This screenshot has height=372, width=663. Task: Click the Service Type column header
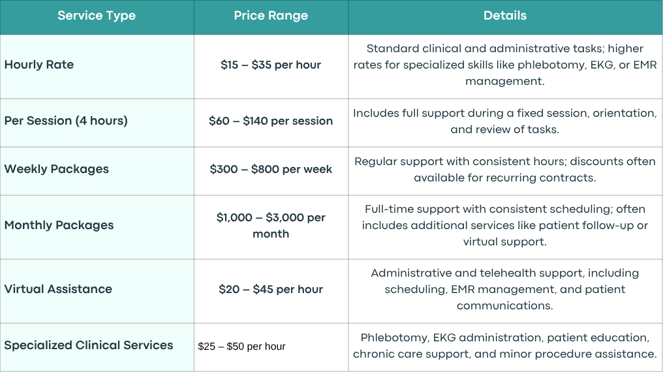pos(97,16)
